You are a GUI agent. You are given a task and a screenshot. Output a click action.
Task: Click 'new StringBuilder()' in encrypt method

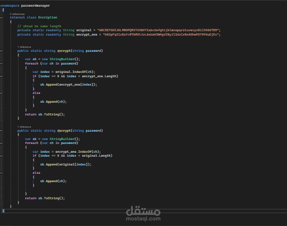(x=60, y=59)
